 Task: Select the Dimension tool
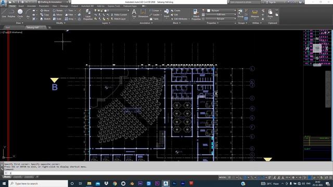point(143,13)
